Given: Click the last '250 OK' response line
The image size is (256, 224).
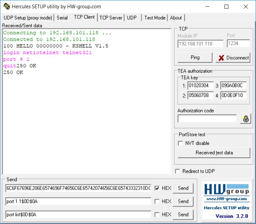Looking at the screenshot, I should [13, 72].
